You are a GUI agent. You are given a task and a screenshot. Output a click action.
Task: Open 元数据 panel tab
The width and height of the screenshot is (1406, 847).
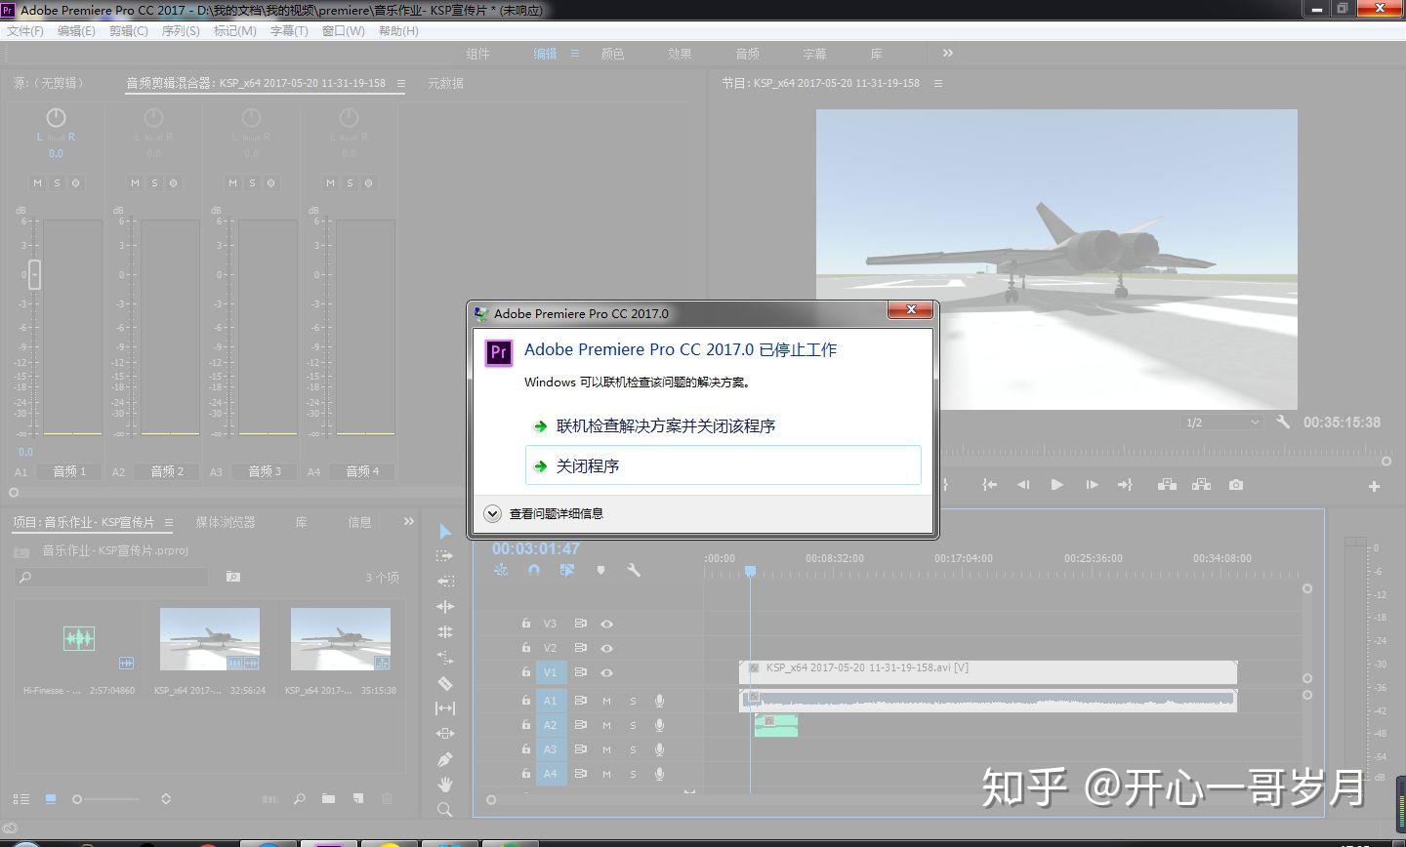click(x=445, y=83)
